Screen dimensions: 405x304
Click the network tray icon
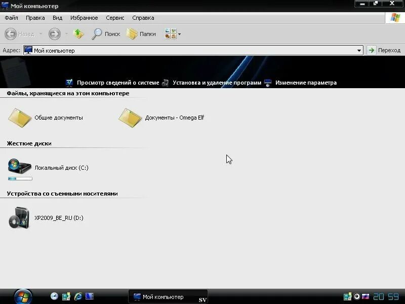coord(347,296)
